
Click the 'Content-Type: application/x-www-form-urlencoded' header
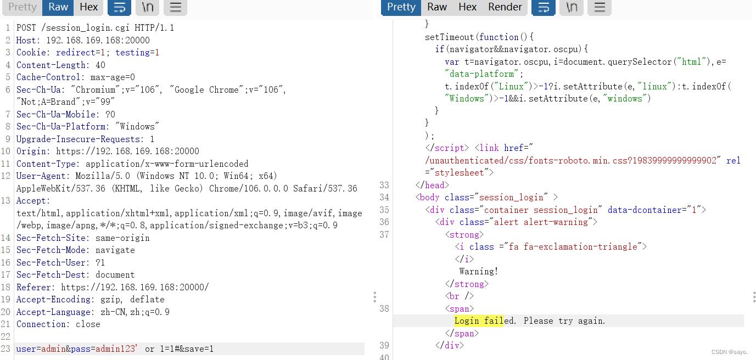coord(132,164)
